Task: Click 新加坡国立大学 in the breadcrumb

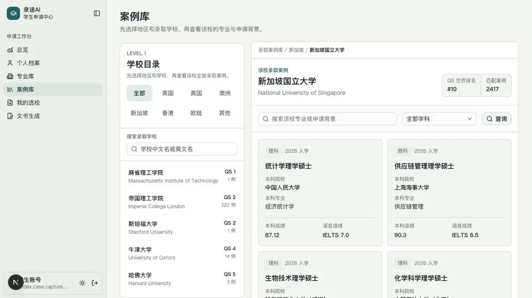Action: click(327, 50)
